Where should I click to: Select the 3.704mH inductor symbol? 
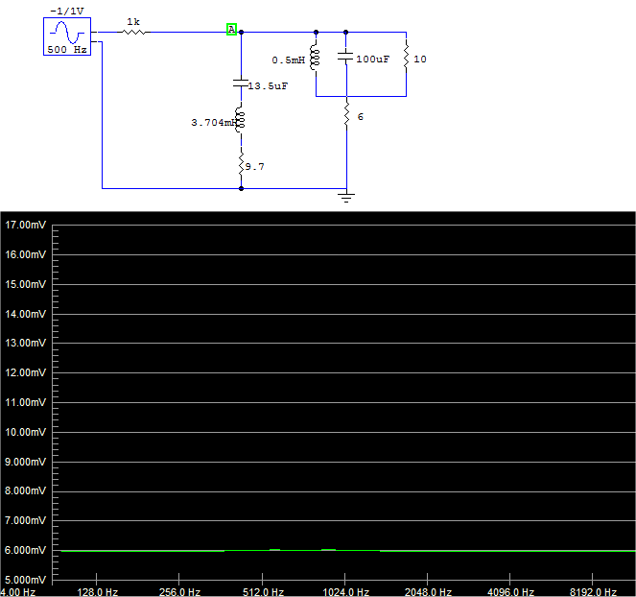click(241, 121)
